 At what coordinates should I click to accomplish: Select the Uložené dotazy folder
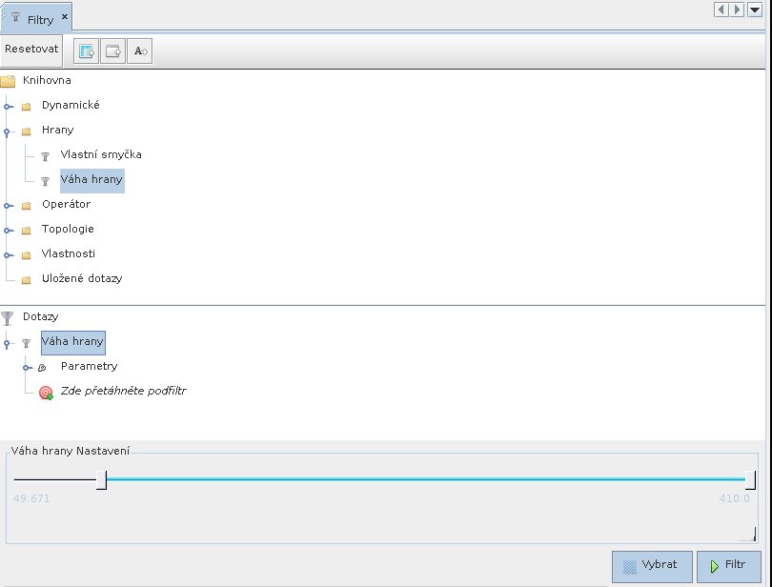[82, 278]
